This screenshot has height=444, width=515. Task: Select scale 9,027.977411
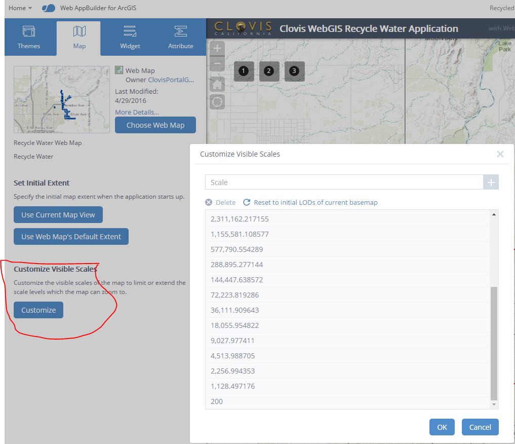point(347,341)
